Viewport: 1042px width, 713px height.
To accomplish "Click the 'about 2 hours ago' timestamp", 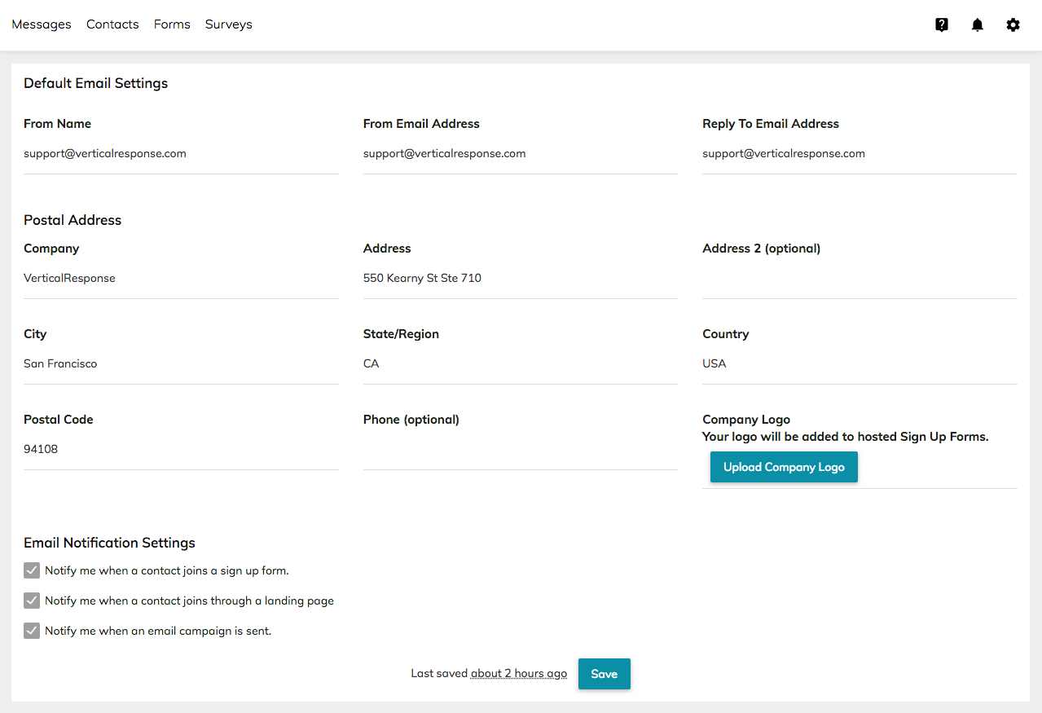I will pyautogui.click(x=519, y=674).
